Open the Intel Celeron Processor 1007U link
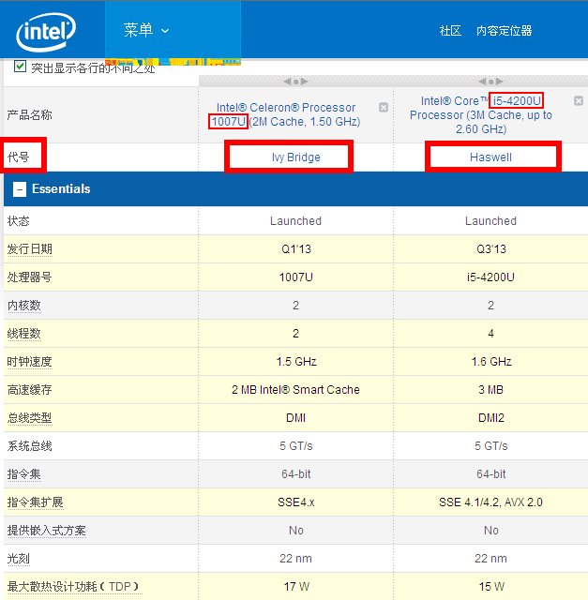The image size is (588, 600). point(286,114)
